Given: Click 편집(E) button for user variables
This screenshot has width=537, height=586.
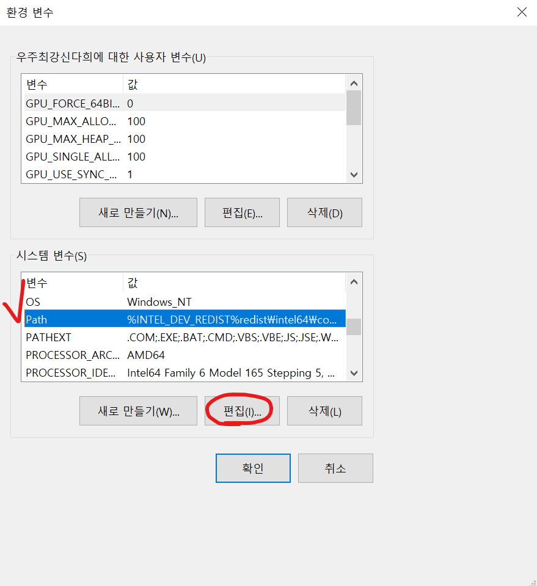Looking at the screenshot, I should [x=242, y=212].
